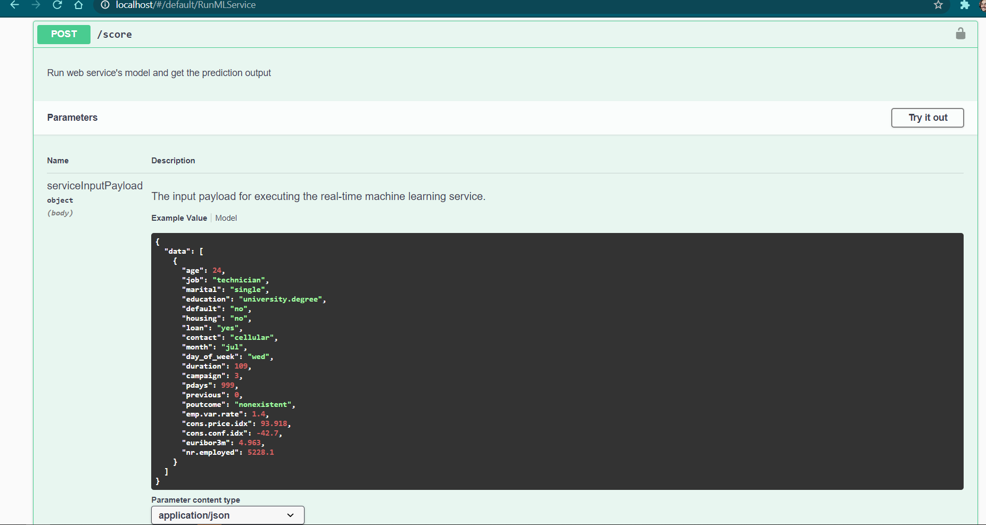The image size is (986, 525).
Task: Open the application/json content type dropdown
Action: tap(228, 515)
